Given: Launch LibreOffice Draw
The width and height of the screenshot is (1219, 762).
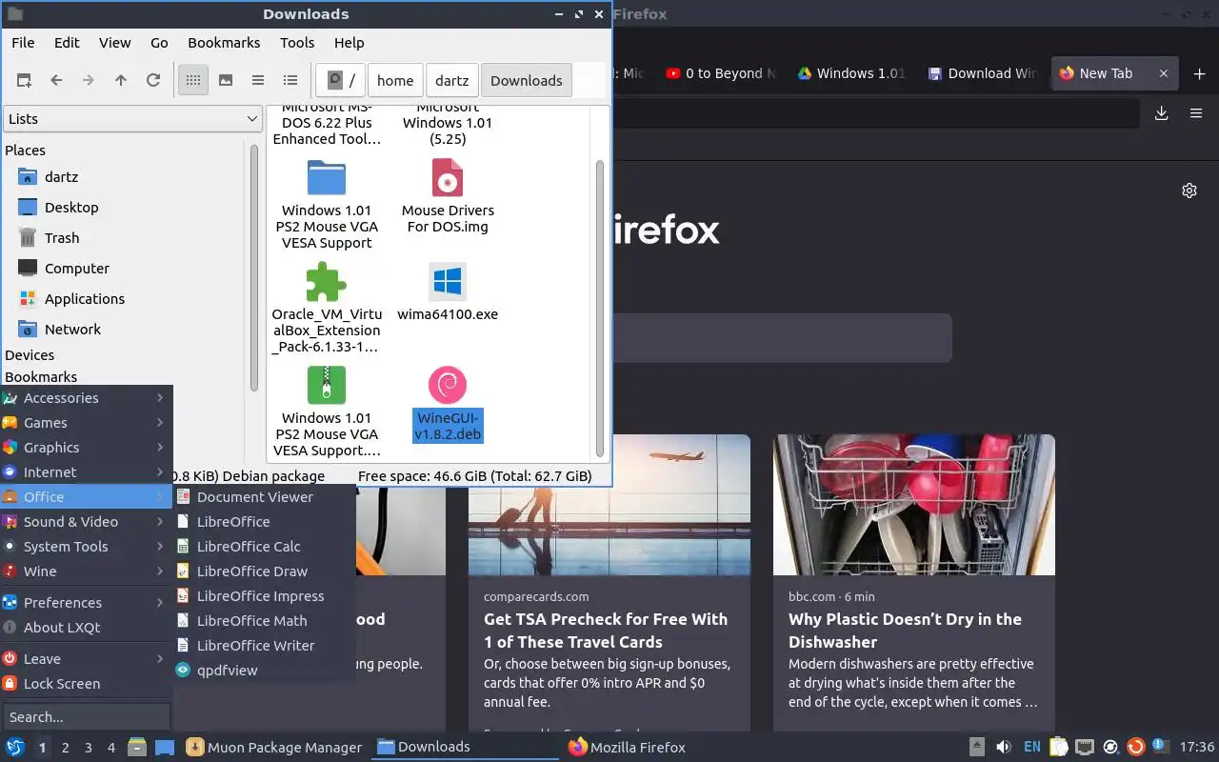Looking at the screenshot, I should 264,571.
